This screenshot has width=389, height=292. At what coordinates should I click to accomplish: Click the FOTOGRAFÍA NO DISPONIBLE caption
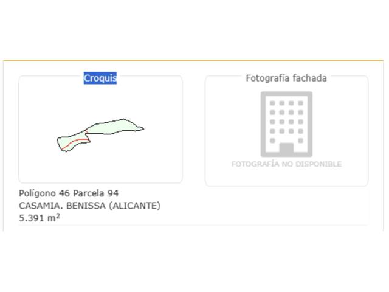pos(286,164)
